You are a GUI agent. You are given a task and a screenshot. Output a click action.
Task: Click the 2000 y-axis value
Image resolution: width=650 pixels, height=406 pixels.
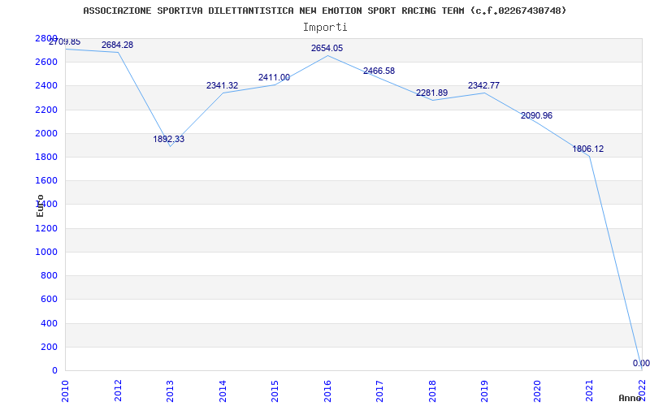[46, 133]
